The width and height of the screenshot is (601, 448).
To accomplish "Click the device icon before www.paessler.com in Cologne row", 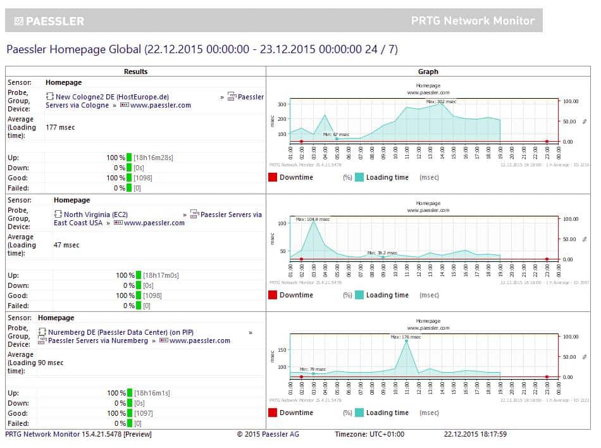I will click(x=124, y=105).
